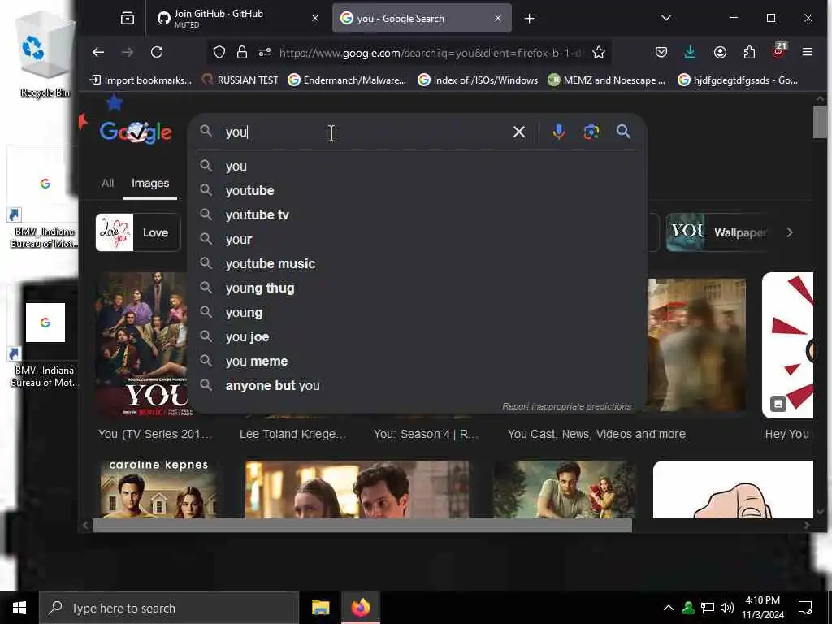The image size is (832, 624).
Task: Open Windows Start menu
Action: click(x=19, y=608)
